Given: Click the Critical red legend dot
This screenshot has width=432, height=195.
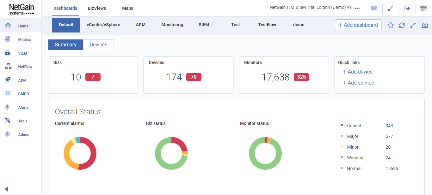Looking at the screenshot, I should click(x=342, y=125).
